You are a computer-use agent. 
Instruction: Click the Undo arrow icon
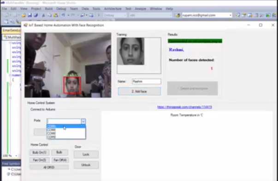(63, 15)
